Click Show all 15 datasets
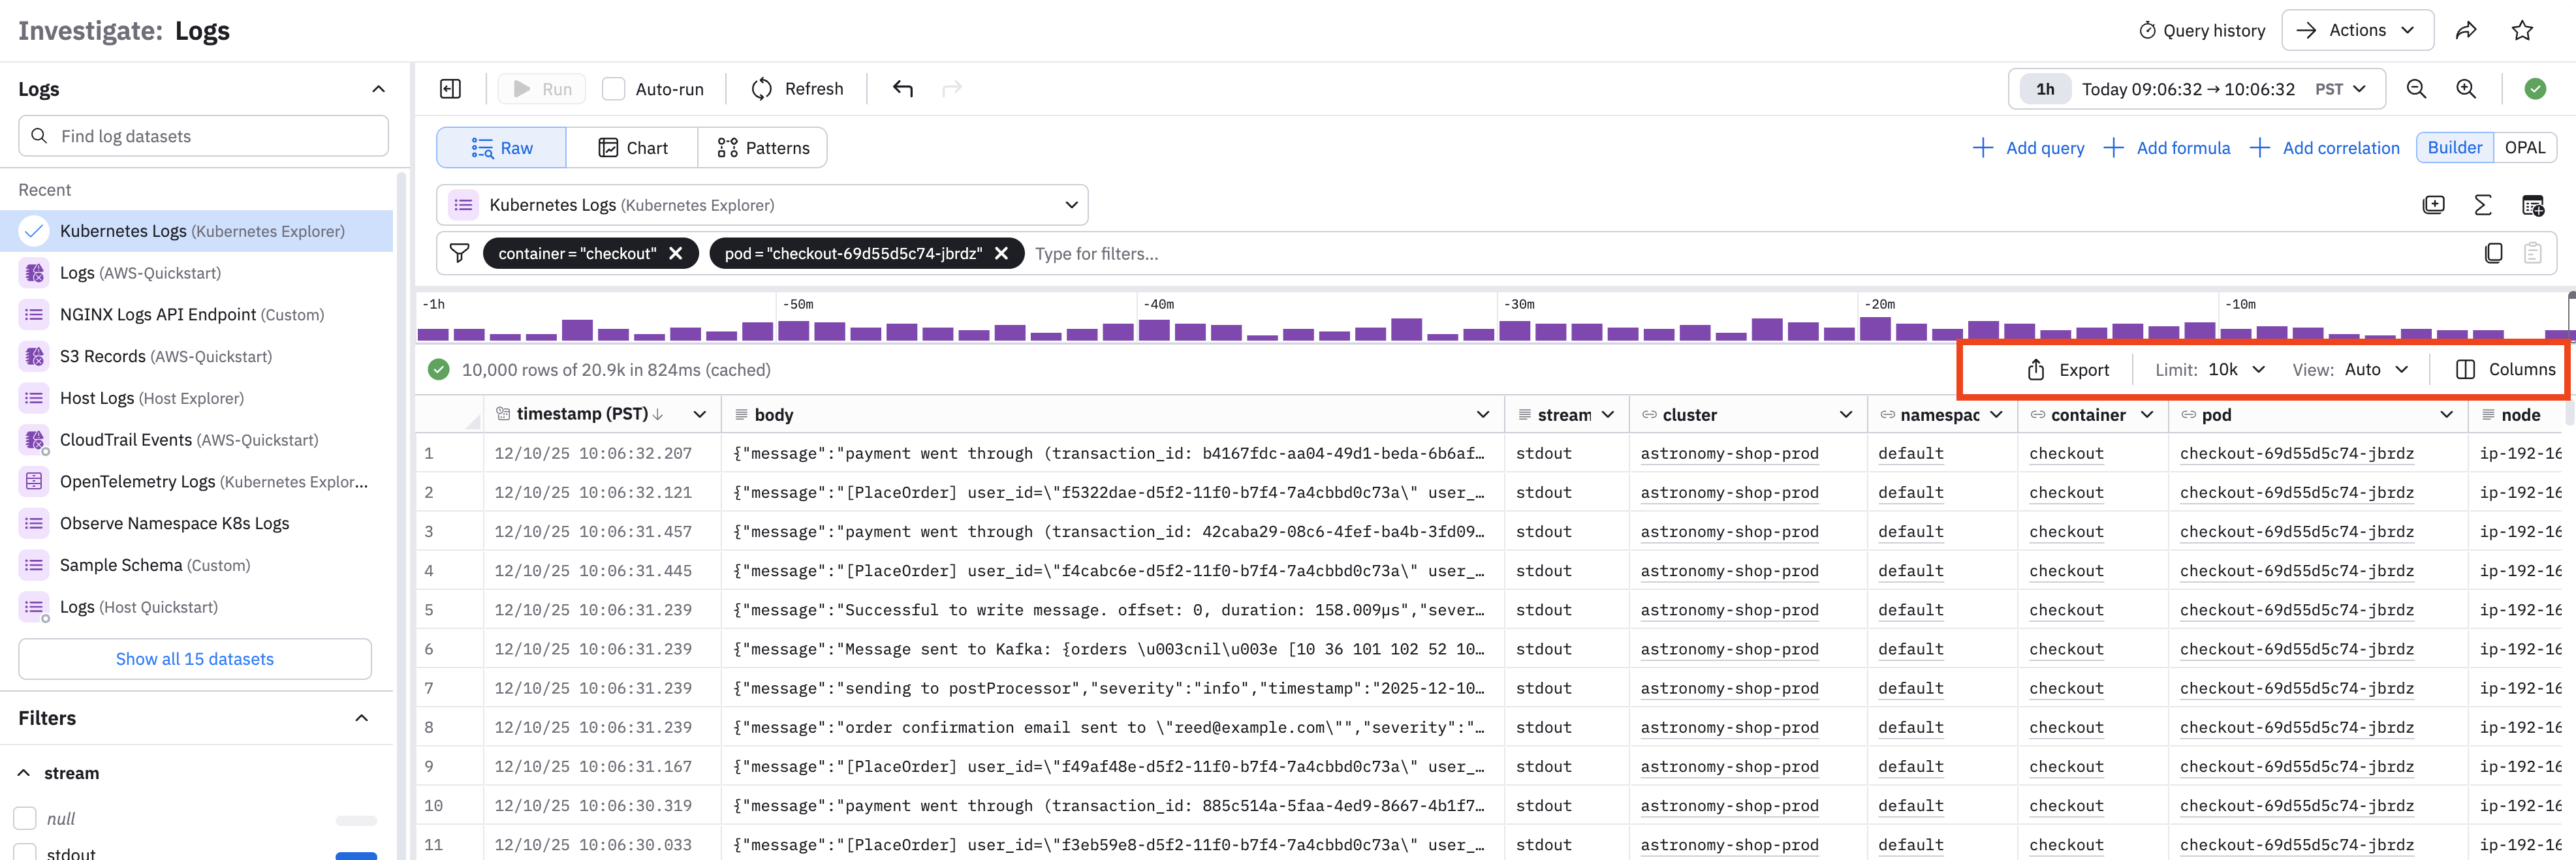Screen dimensions: 2576x860 tap(195, 659)
